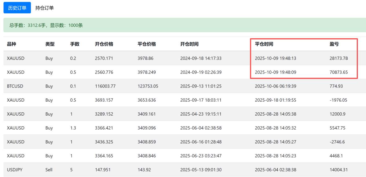Click the 品种 column header
The image size is (366, 177).
click(x=12, y=44)
